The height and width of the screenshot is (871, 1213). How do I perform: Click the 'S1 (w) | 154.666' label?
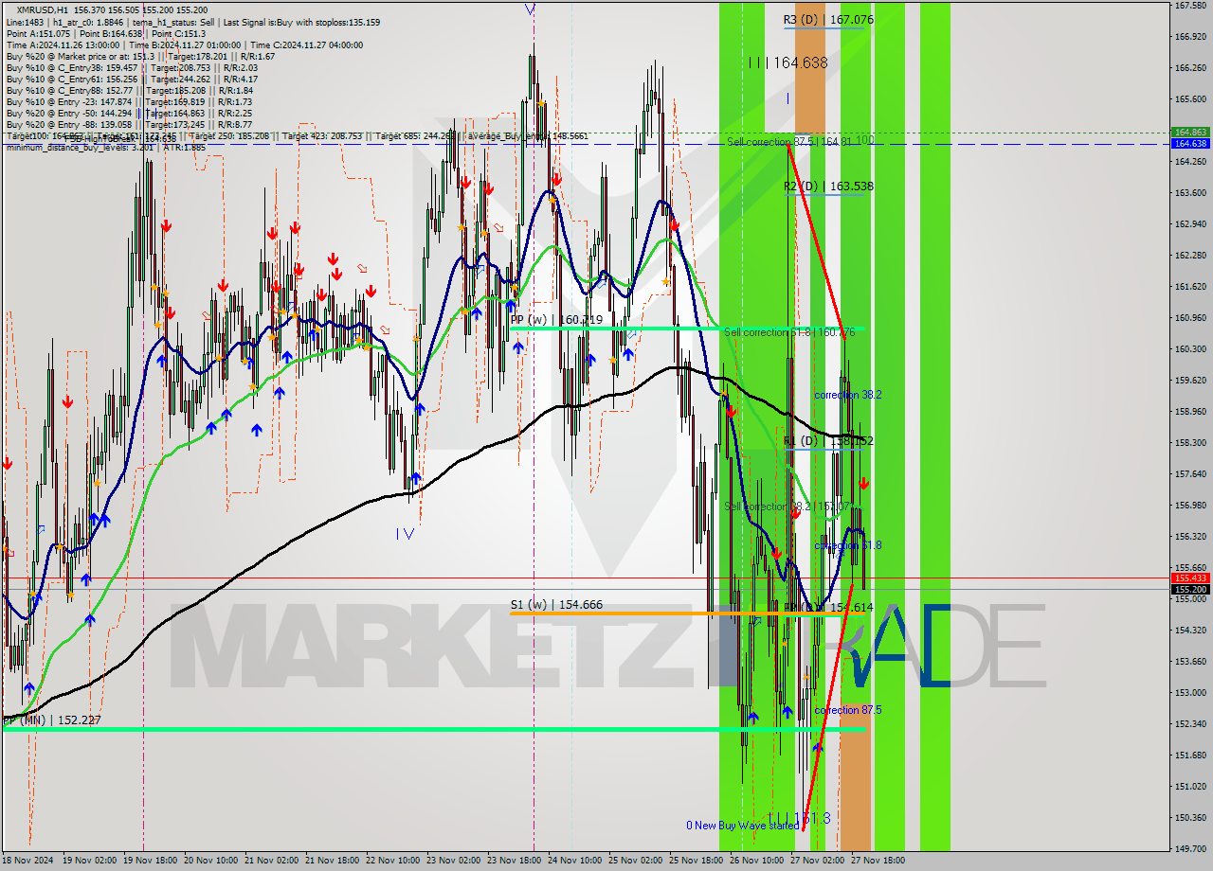coord(556,605)
